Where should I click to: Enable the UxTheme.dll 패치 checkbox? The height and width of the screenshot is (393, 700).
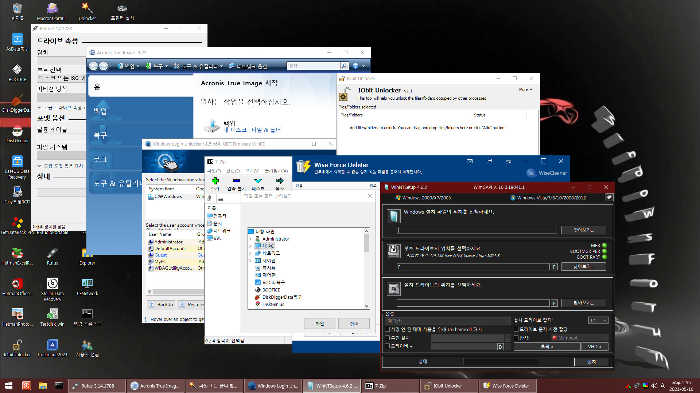388,329
